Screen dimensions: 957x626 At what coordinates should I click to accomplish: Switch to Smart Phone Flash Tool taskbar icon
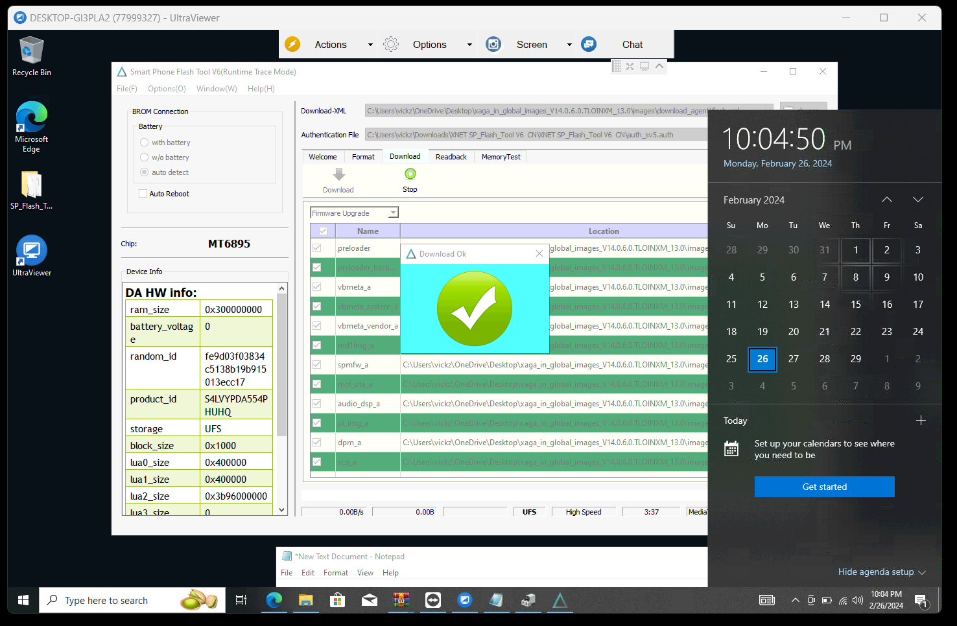[560, 601]
